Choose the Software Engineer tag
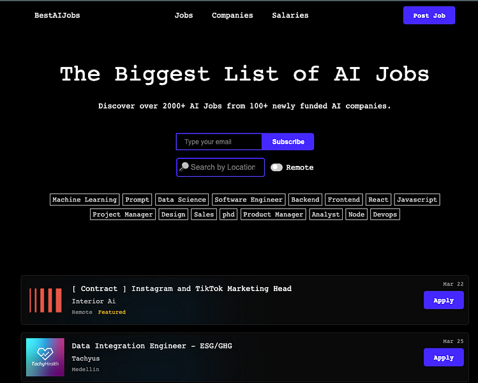The height and width of the screenshot is (383, 478). 248,199
